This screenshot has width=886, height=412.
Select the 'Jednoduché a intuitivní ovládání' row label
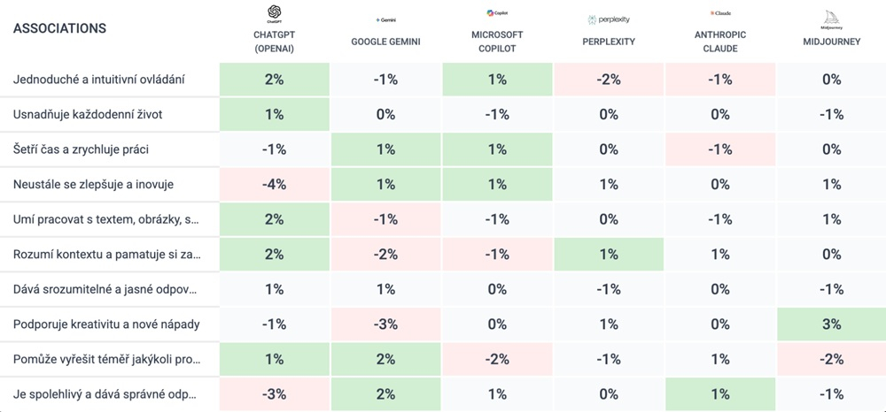(x=99, y=80)
